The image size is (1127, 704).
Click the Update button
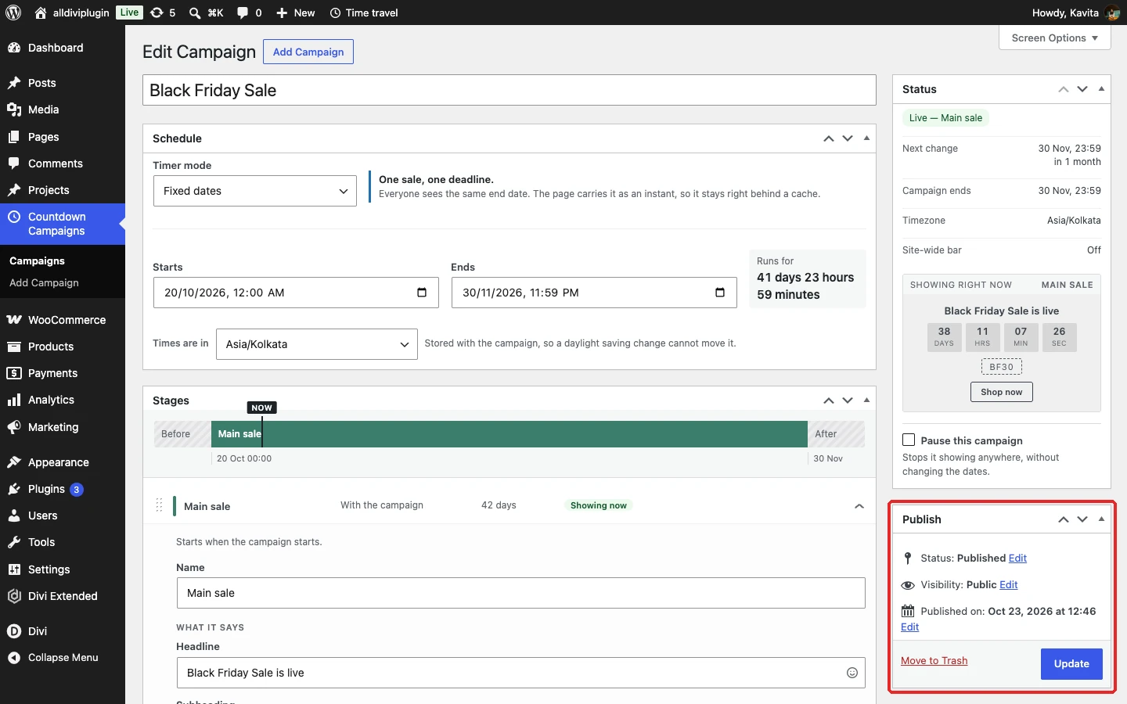click(x=1071, y=664)
